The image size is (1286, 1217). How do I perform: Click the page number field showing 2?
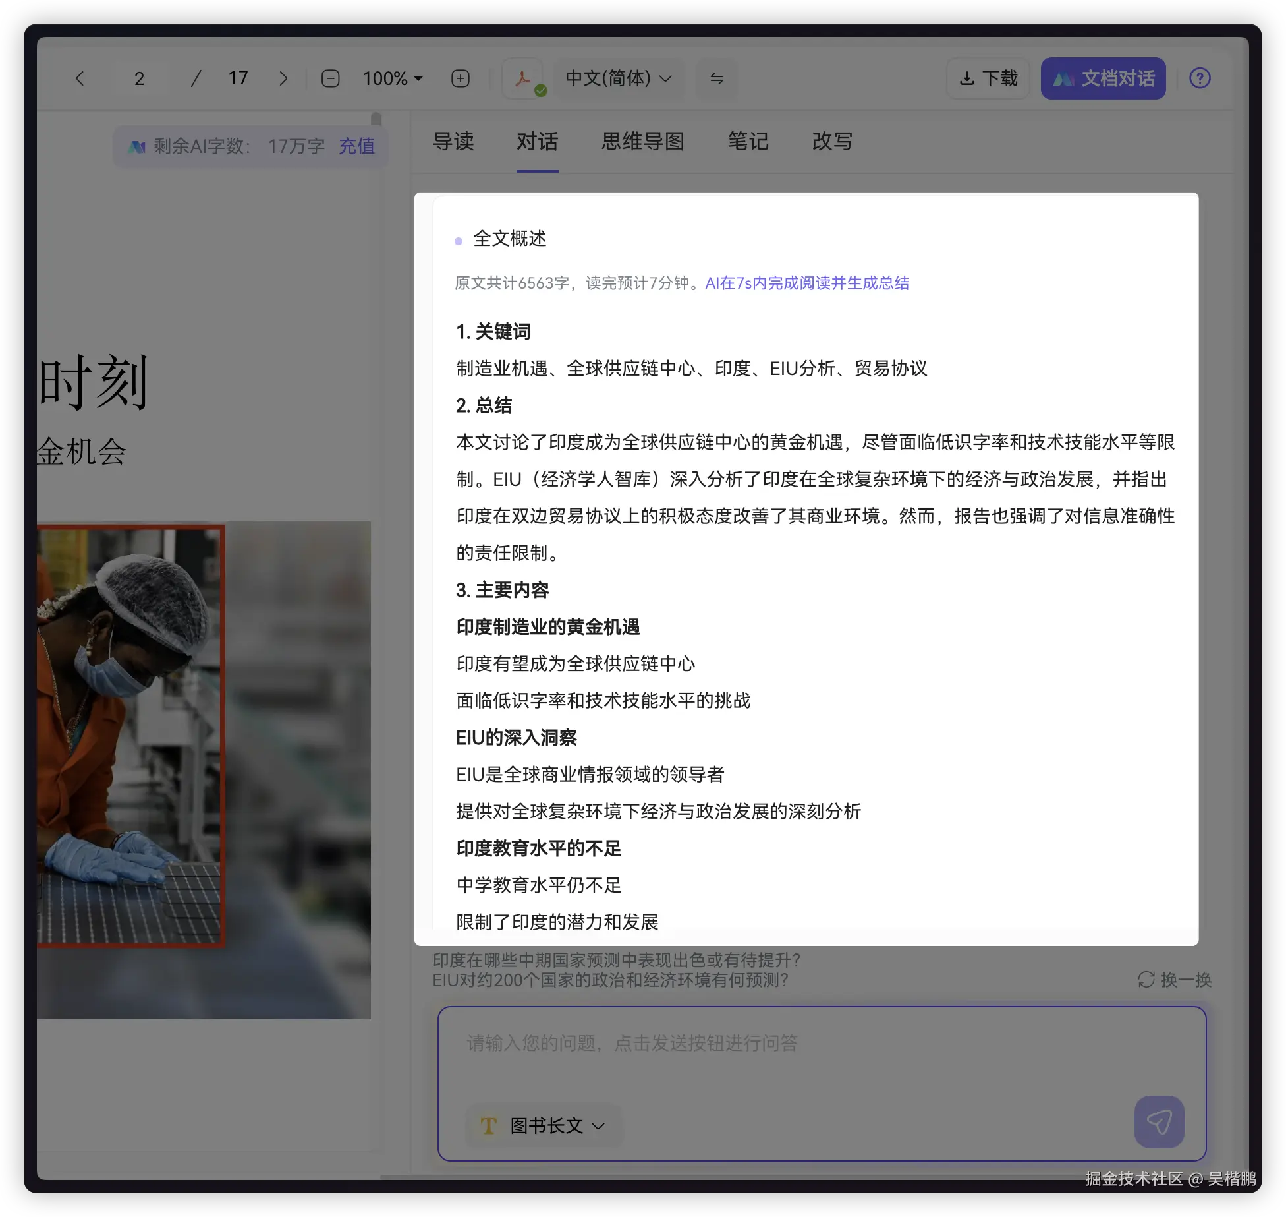pos(139,78)
